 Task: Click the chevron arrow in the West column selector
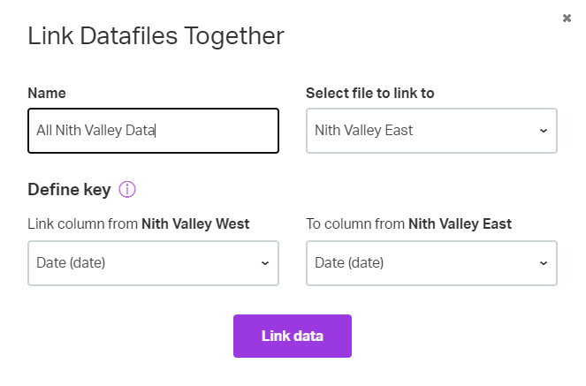(265, 263)
